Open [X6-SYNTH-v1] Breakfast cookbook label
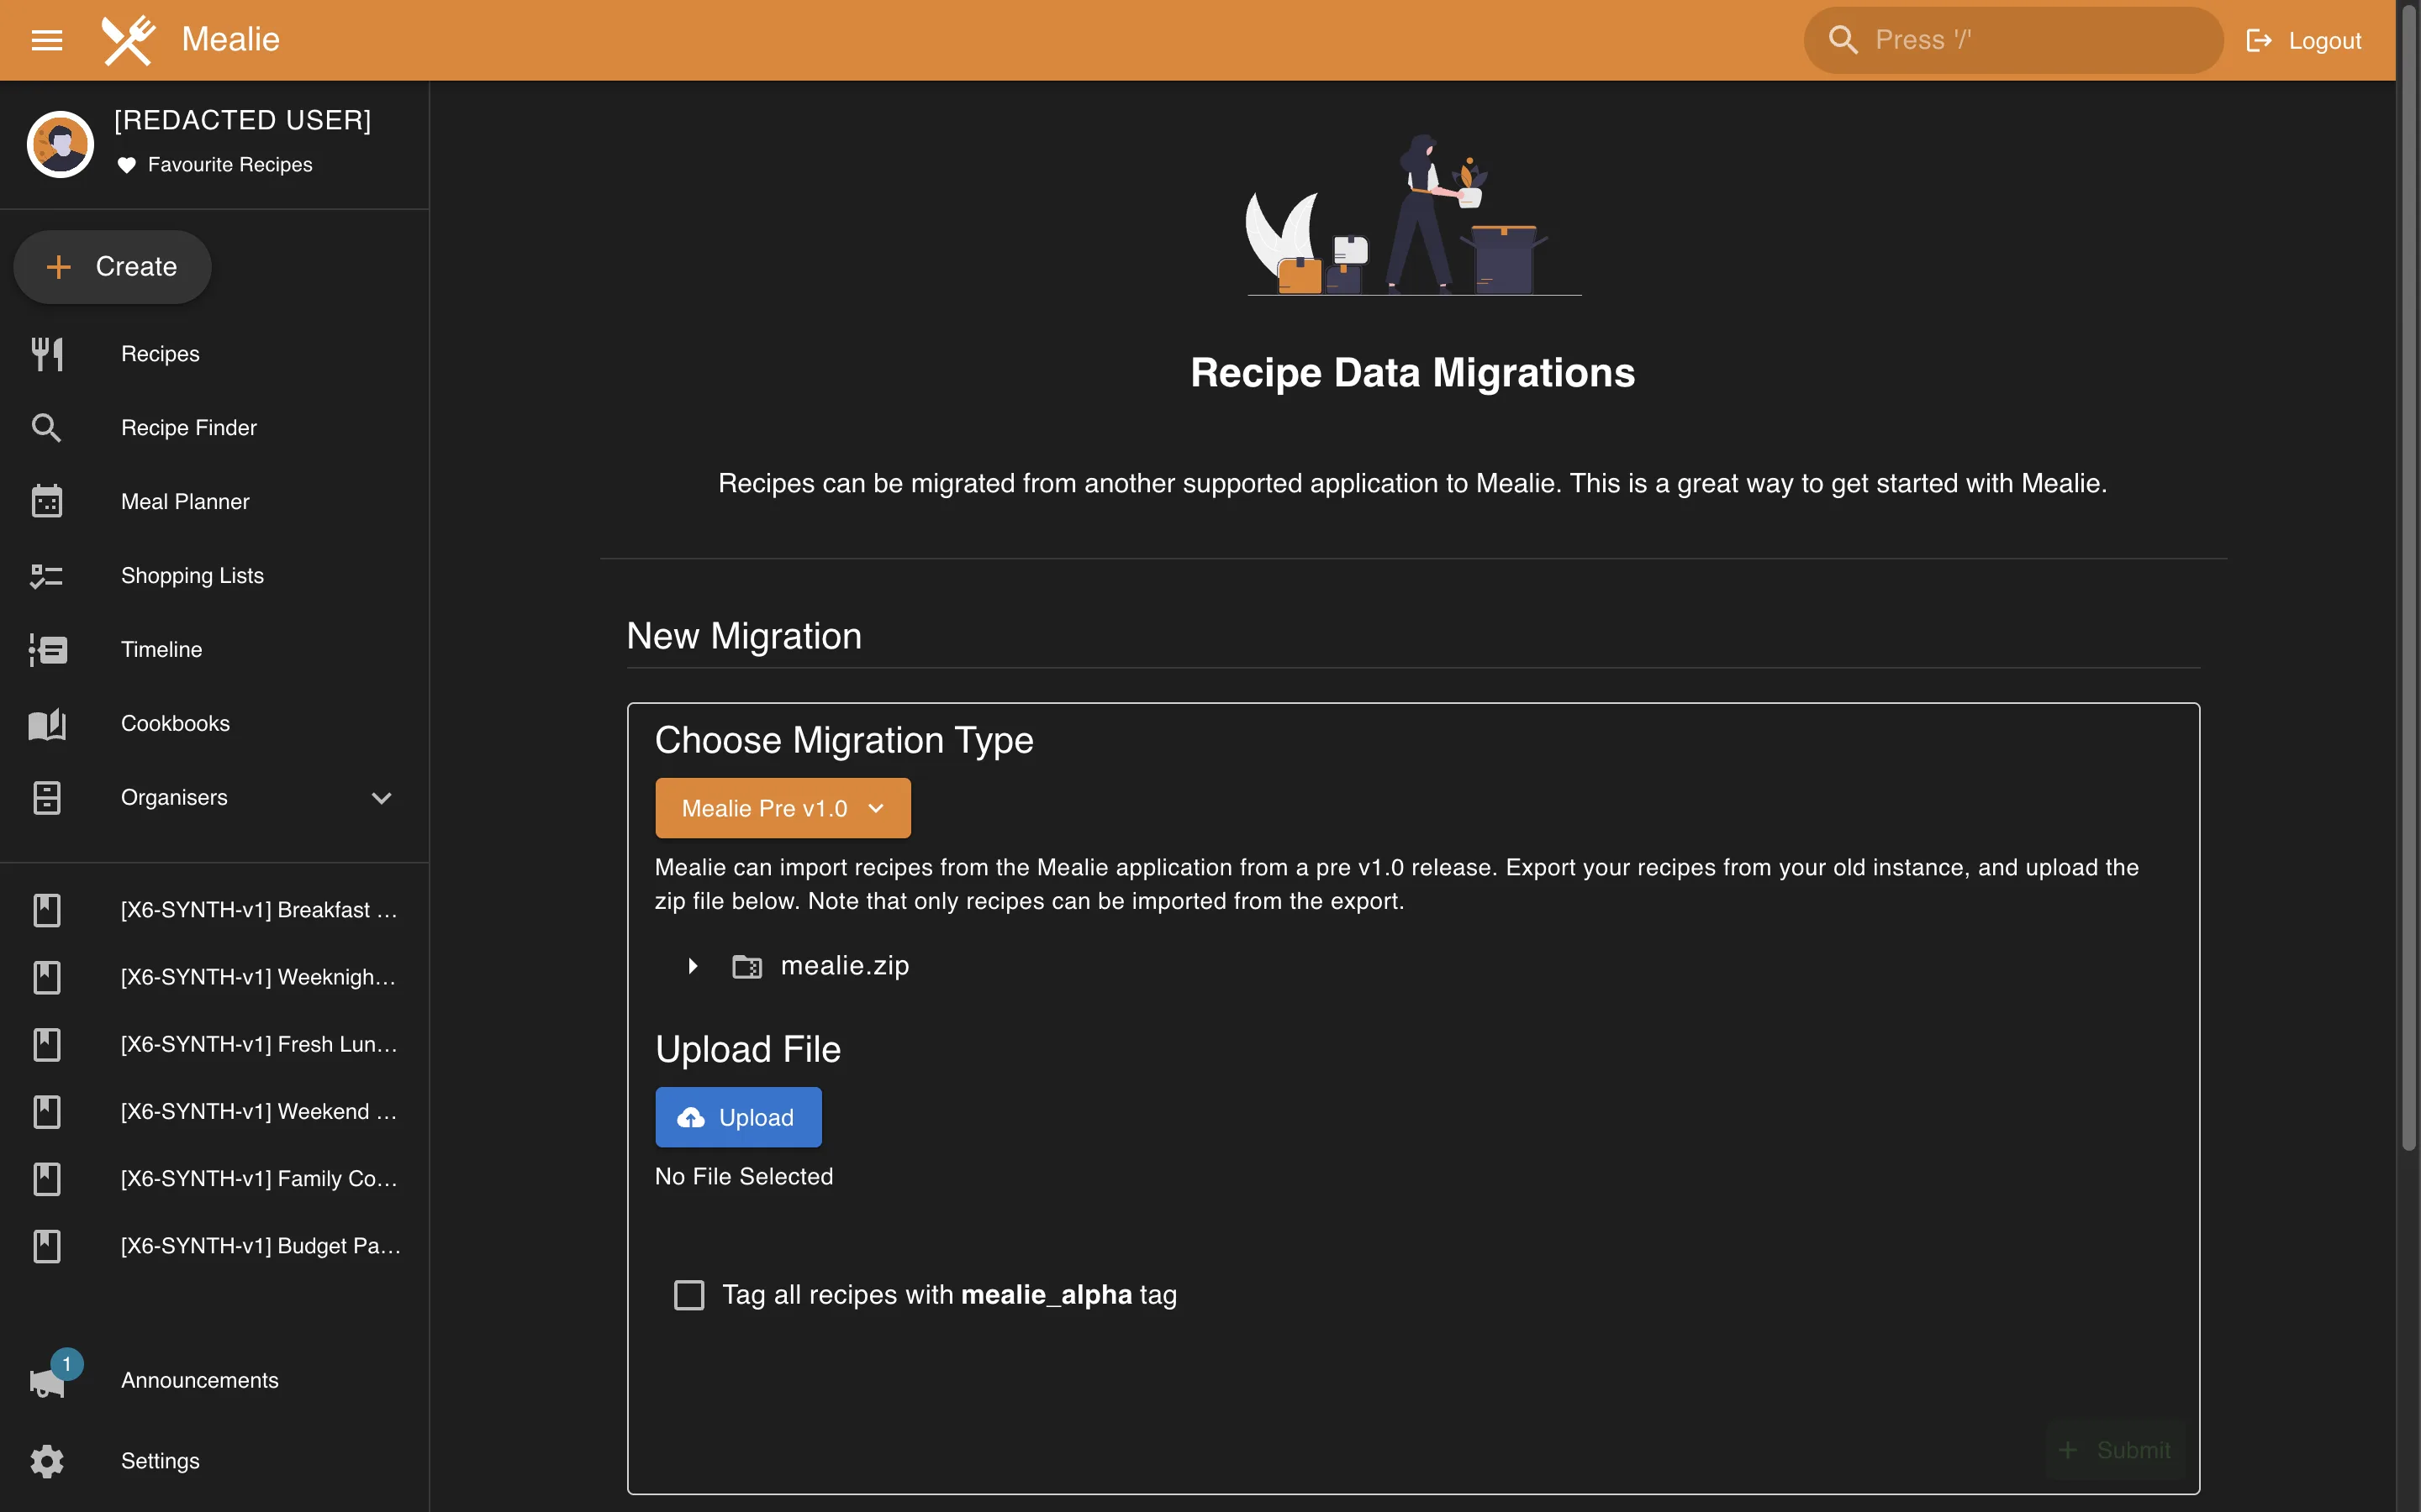The height and width of the screenshot is (1512, 2421). pos(259,910)
